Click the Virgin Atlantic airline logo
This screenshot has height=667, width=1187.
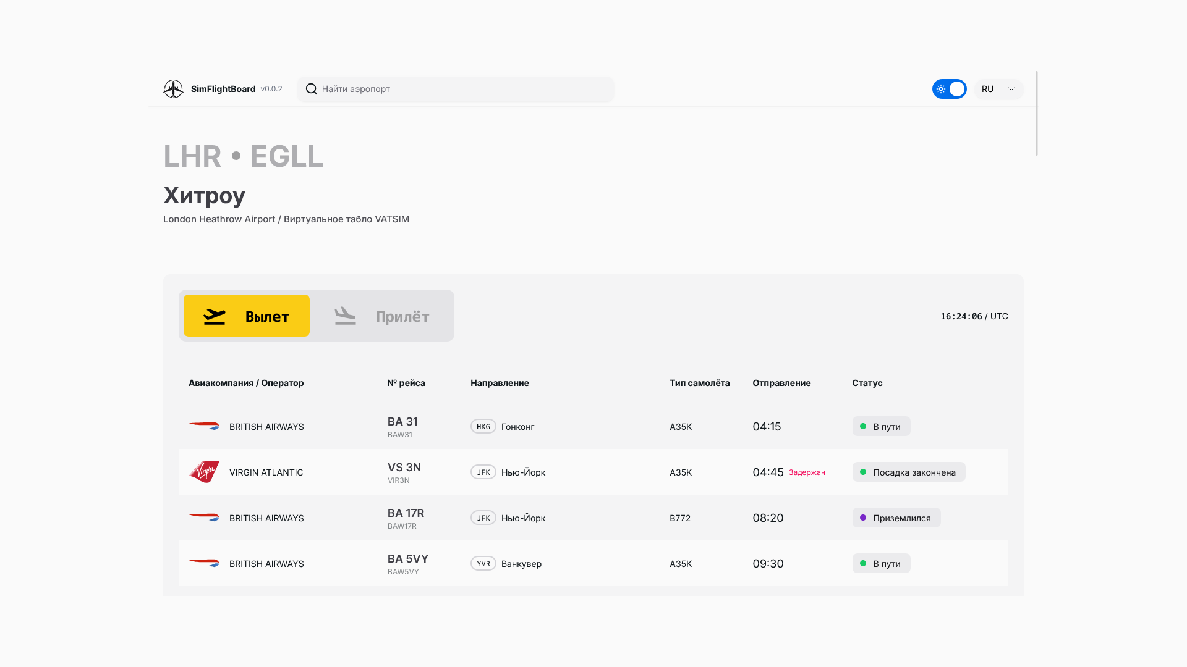(x=204, y=472)
